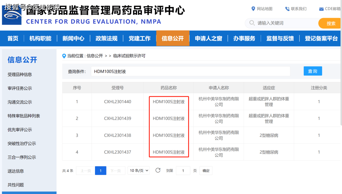Click the 网站地图 location pin icon
Screen dimensions: 342x194
[x=253, y=9]
